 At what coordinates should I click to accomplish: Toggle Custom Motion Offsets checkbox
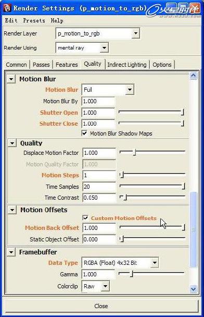coord(85,218)
